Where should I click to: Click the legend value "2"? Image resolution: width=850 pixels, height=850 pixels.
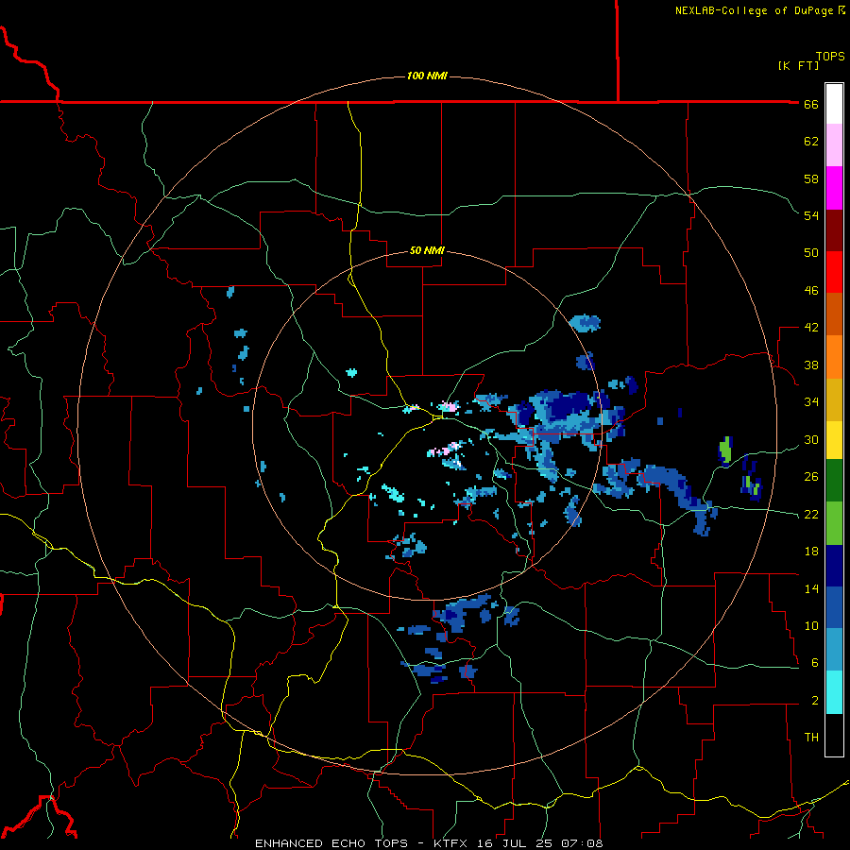point(815,701)
